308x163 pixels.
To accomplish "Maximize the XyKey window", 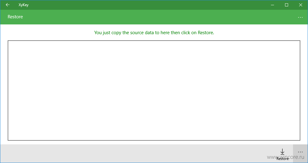I will (287, 5).
